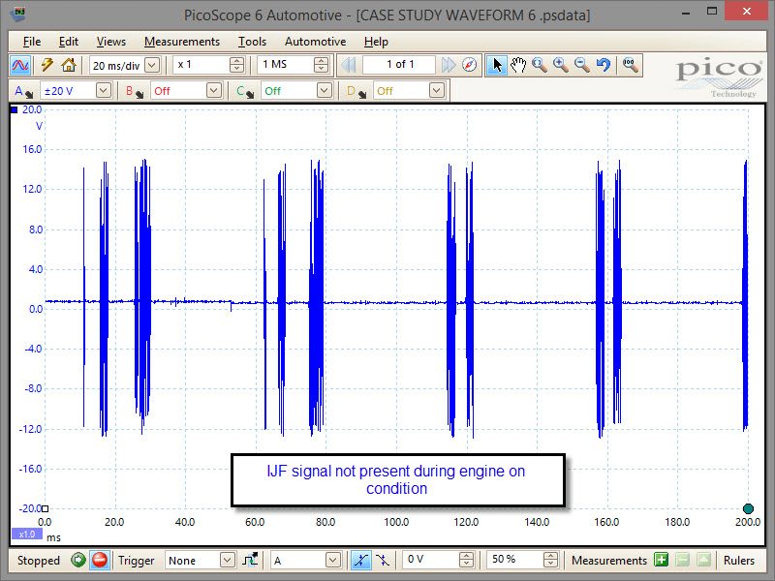Click the x1.0 axis scaling button
775x581 pixels.
(x=27, y=535)
